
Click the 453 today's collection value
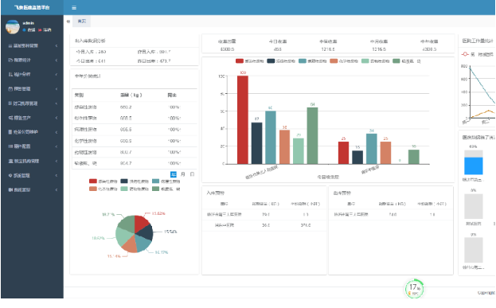[277, 49]
